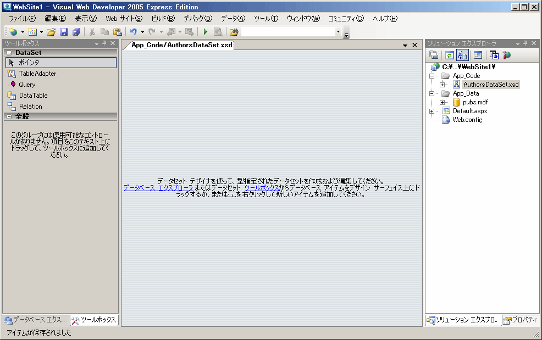The image size is (542, 340).
Task: Toggle auto-hide pin on Solution Explorer panel
Action: [526, 43]
